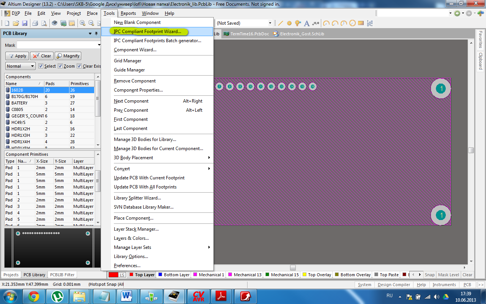Select the Place Pad tool
This screenshot has height=304, width=486.
(289, 23)
